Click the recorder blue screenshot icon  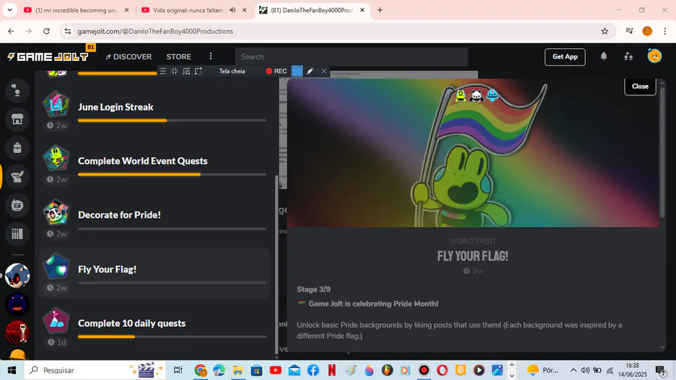coord(297,71)
